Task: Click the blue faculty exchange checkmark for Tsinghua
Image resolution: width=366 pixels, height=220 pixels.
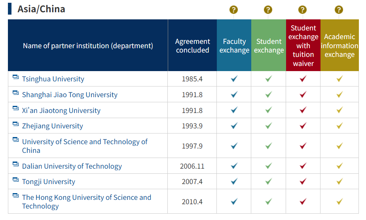Action: coord(234,79)
